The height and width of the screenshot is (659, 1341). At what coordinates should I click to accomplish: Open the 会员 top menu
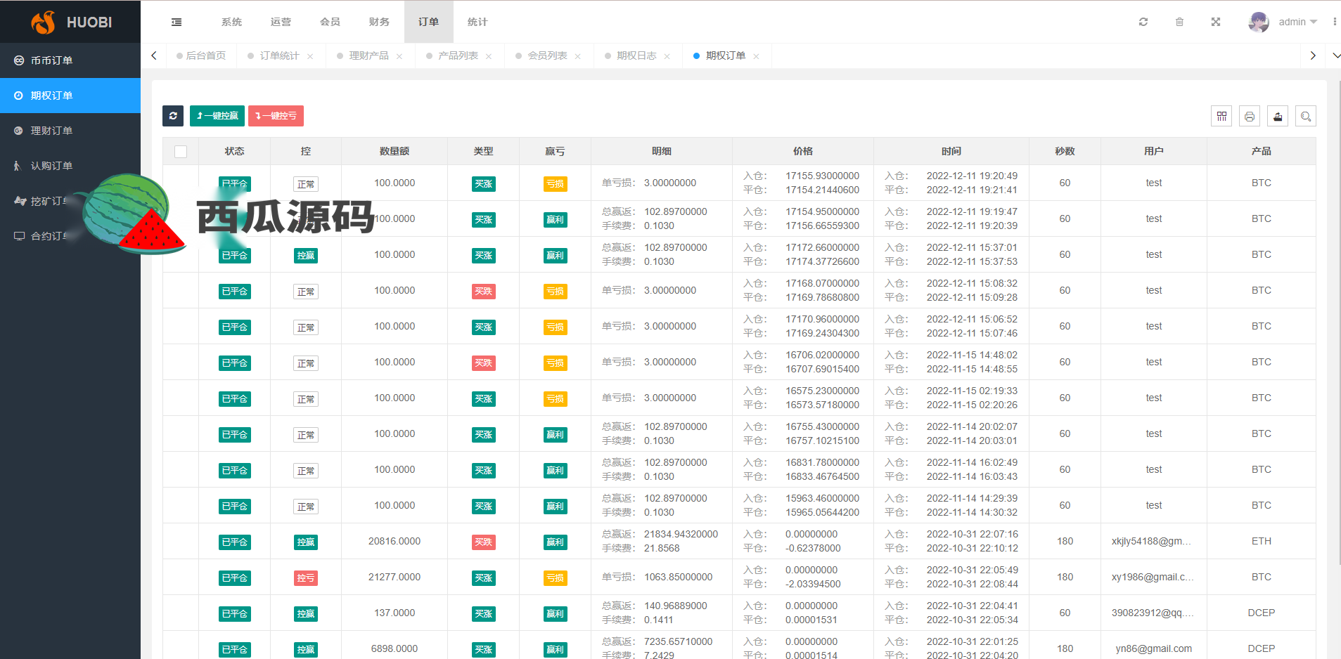(330, 22)
